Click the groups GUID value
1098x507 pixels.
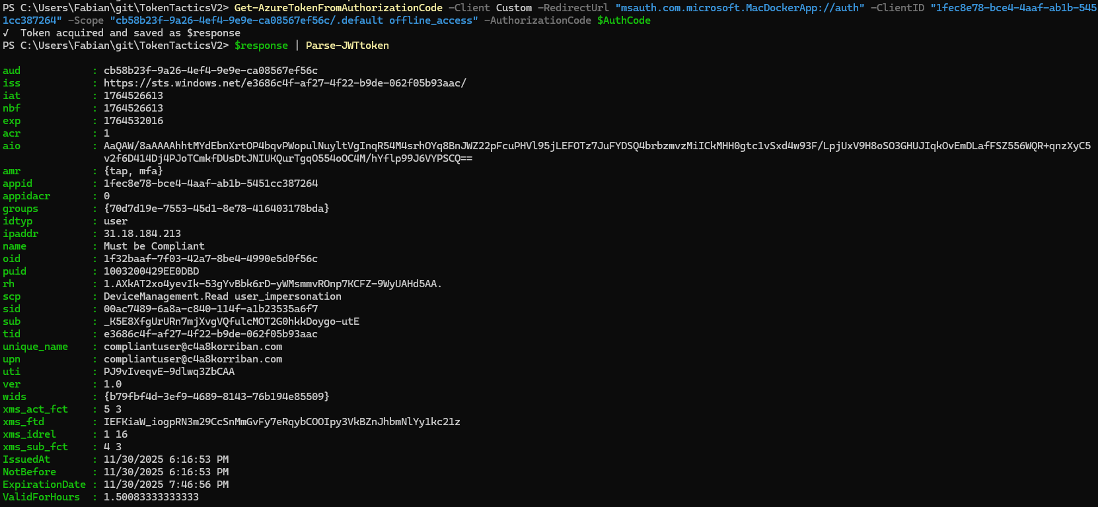[216, 209]
